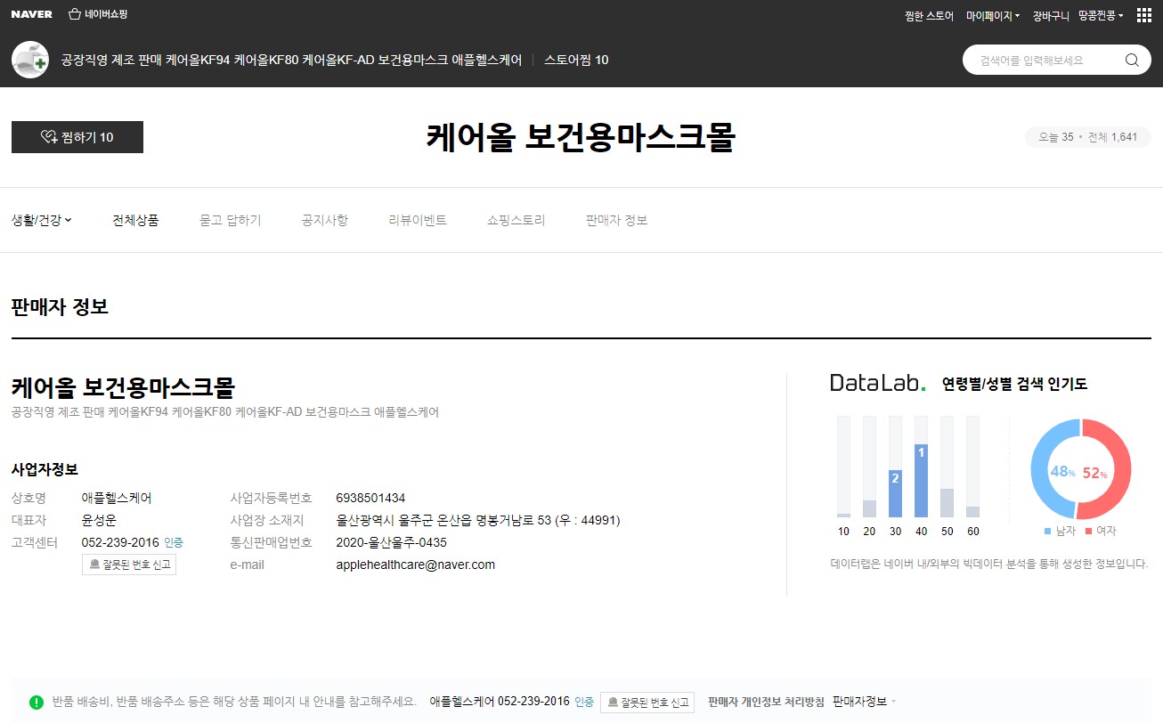Open 묻고 답하기 tab
Screen dimensions: 1163x723
pos(231,220)
